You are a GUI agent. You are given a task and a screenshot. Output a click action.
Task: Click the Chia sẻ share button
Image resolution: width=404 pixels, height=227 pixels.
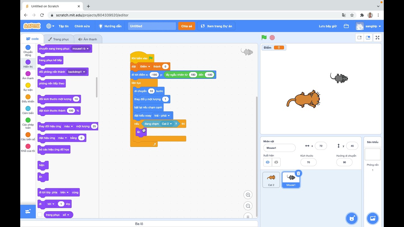click(187, 26)
